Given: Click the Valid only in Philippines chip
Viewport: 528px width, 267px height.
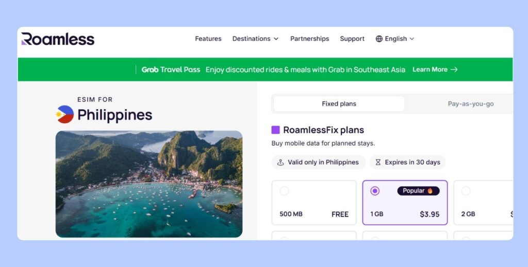Looking at the screenshot, I should [x=318, y=163].
